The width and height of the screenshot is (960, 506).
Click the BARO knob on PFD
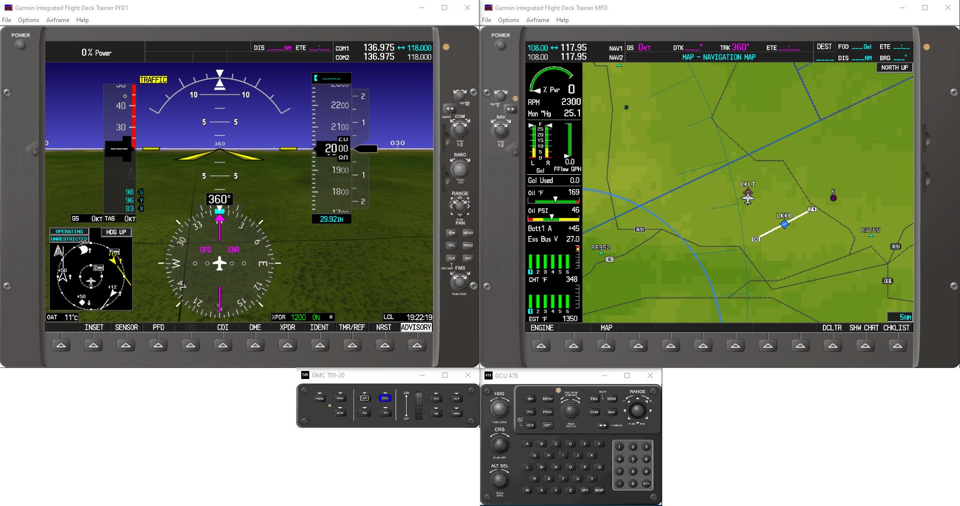(x=460, y=169)
